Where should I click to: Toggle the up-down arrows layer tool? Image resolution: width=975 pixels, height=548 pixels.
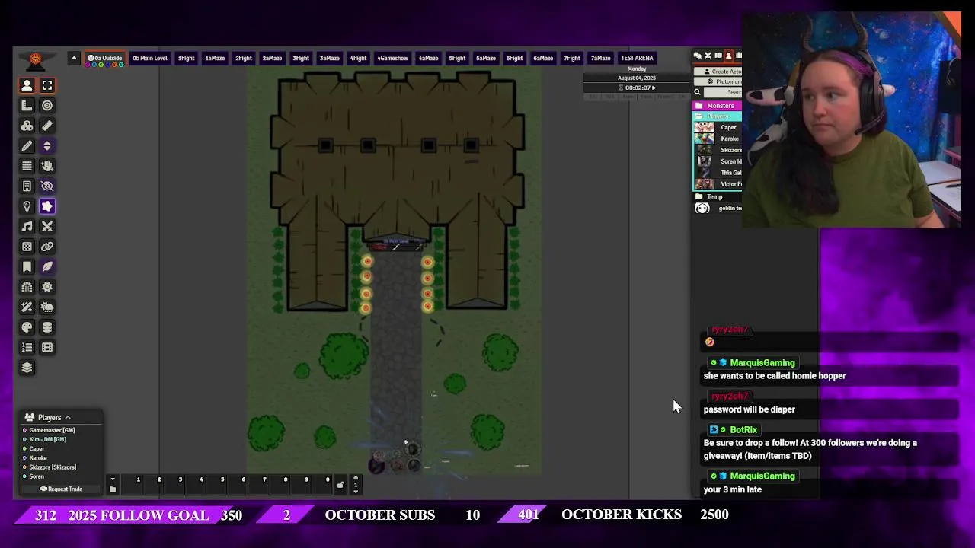[x=47, y=146]
